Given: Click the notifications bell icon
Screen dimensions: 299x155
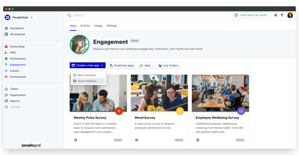Looking at the screenshot, I should tap(276, 15).
